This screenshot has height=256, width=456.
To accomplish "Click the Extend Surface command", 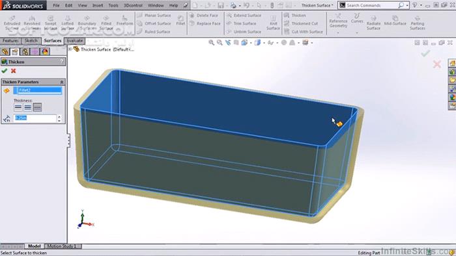I will click(x=244, y=16).
